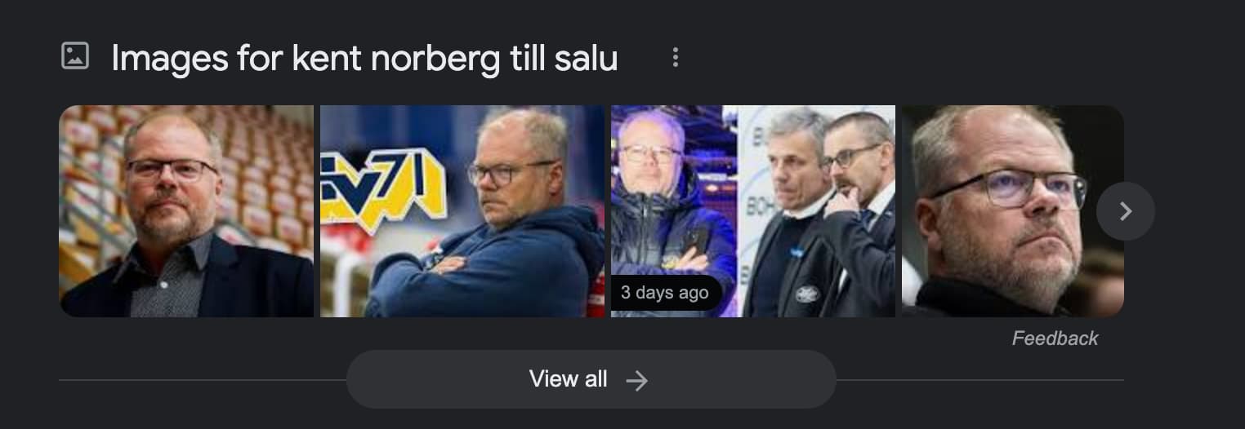Click the View all button
The width and height of the screenshot is (1245, 429).
(x=591, y=379)
